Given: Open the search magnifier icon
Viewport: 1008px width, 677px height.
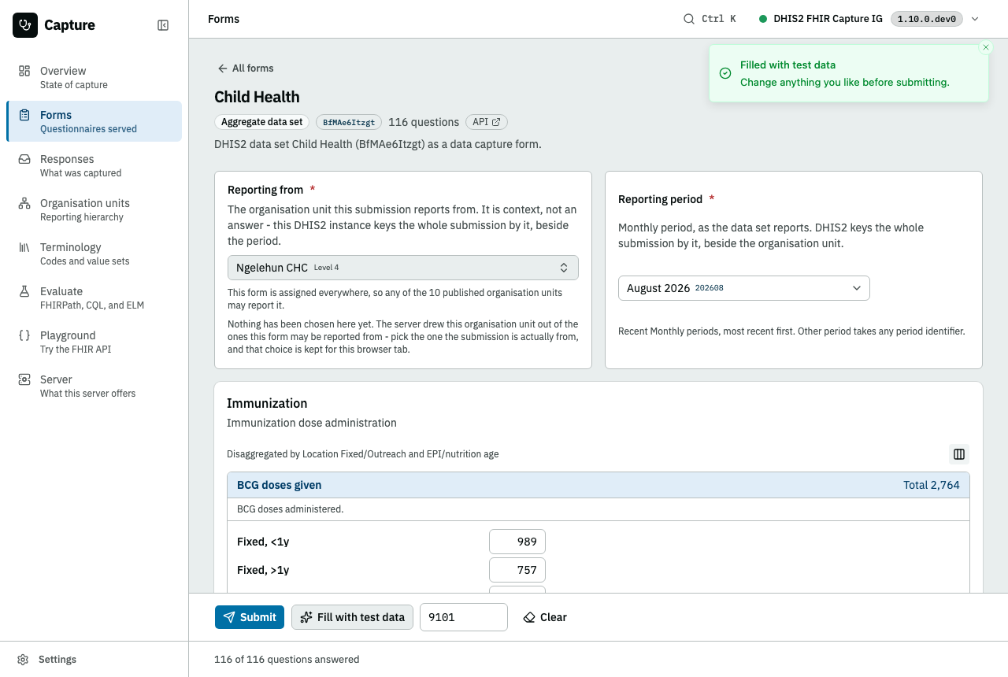Looking at the screenshot, I should pos(688,19).
